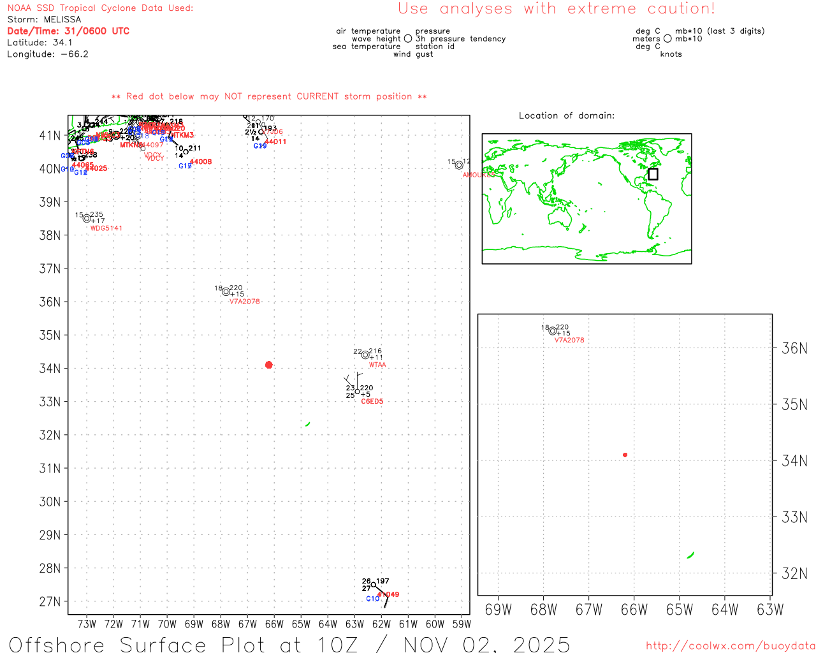Click the units legend circle beside meters

(667, 38)
